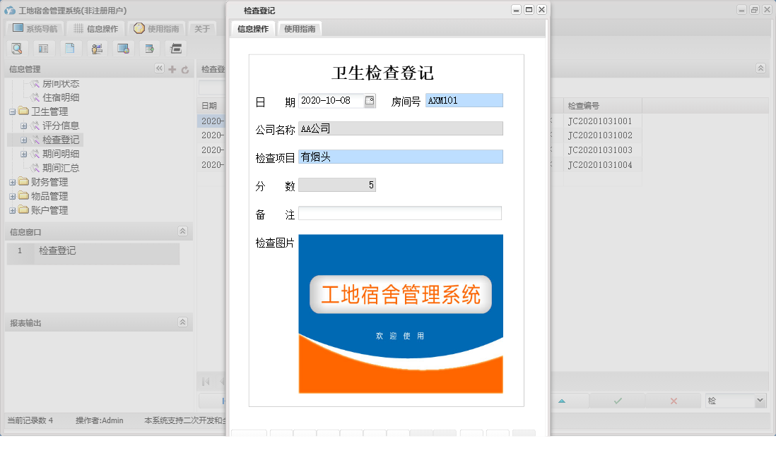Click inside the 备注 input field
The width and height of the screenshot is (776, 462).
coord(399,212)
